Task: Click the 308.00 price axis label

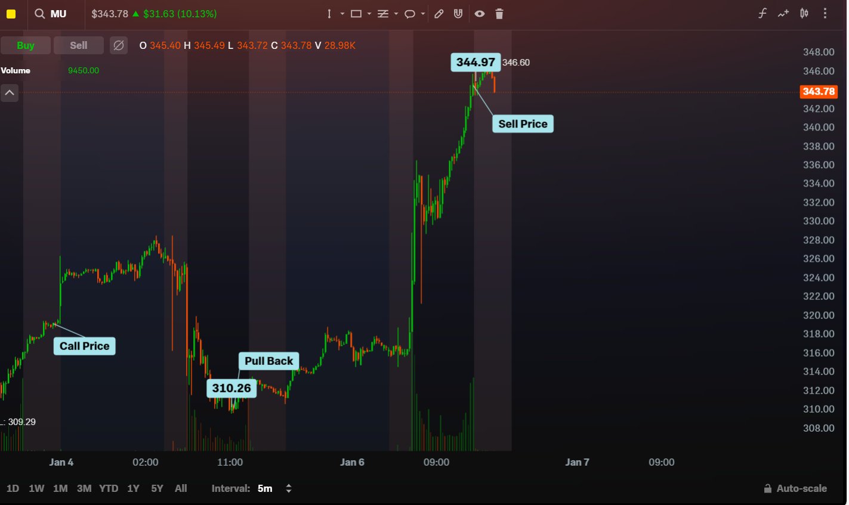Action: (x=819, y=427)
